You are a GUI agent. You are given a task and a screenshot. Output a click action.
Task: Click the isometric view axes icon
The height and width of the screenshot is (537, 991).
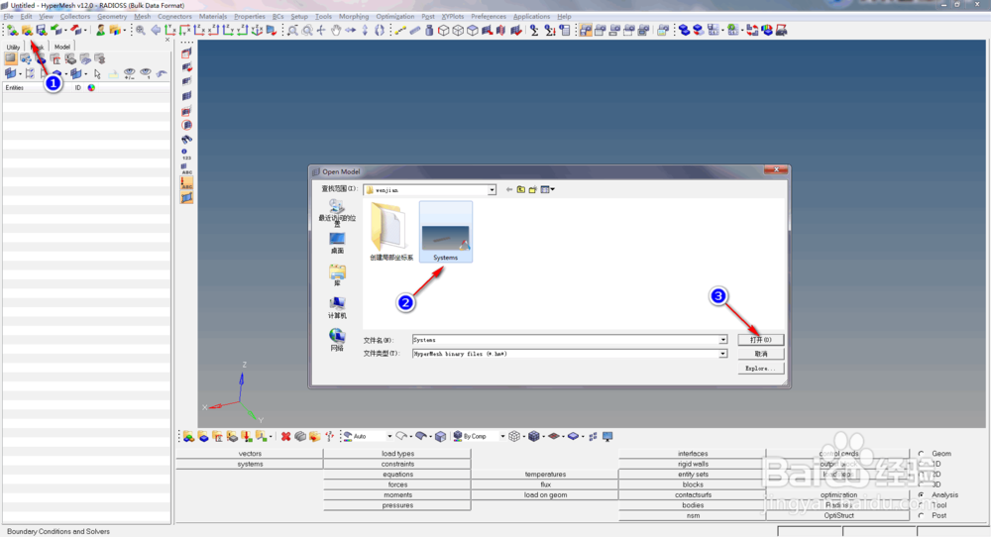258,30
